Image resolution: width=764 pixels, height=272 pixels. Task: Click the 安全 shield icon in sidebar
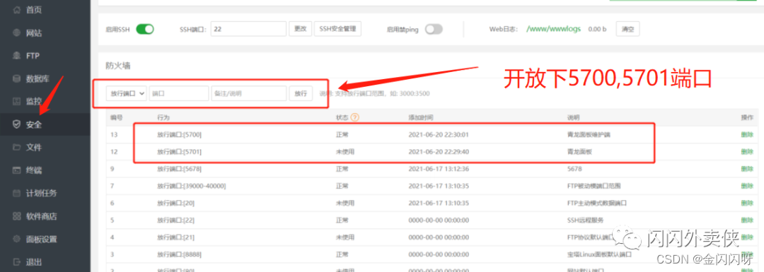[16, 124]
